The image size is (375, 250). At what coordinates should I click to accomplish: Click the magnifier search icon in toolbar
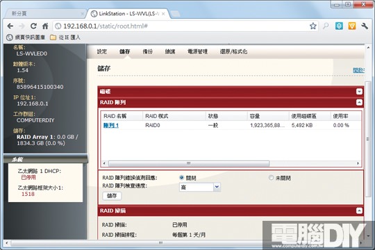pos(326,26)
